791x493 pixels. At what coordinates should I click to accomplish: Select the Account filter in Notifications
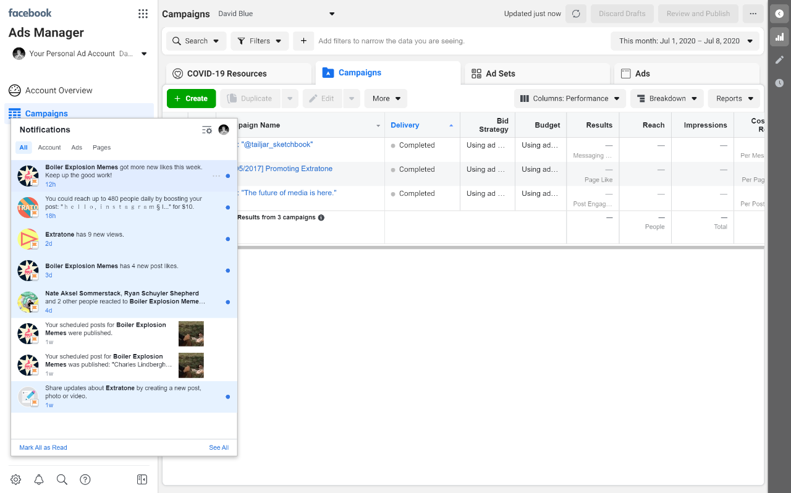(x=49, y=148)
